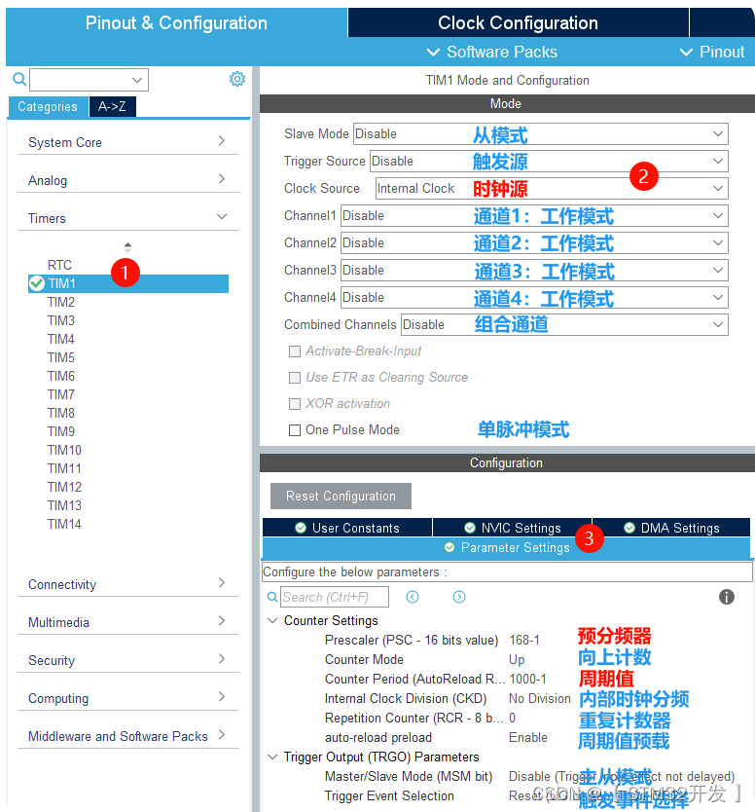Select TIM1 in the Timers list
Screen dimensions: 755x812
pyautogui.click(x=128, y=283)
